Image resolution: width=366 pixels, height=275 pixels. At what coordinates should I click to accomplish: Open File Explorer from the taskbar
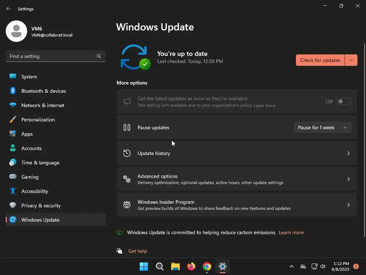pos(175,266)
